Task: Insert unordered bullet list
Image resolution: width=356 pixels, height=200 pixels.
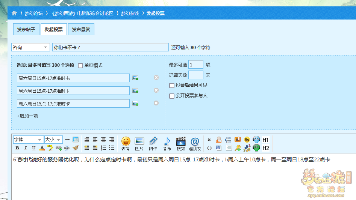Action: pyautogui.click(x=112, y=148)
